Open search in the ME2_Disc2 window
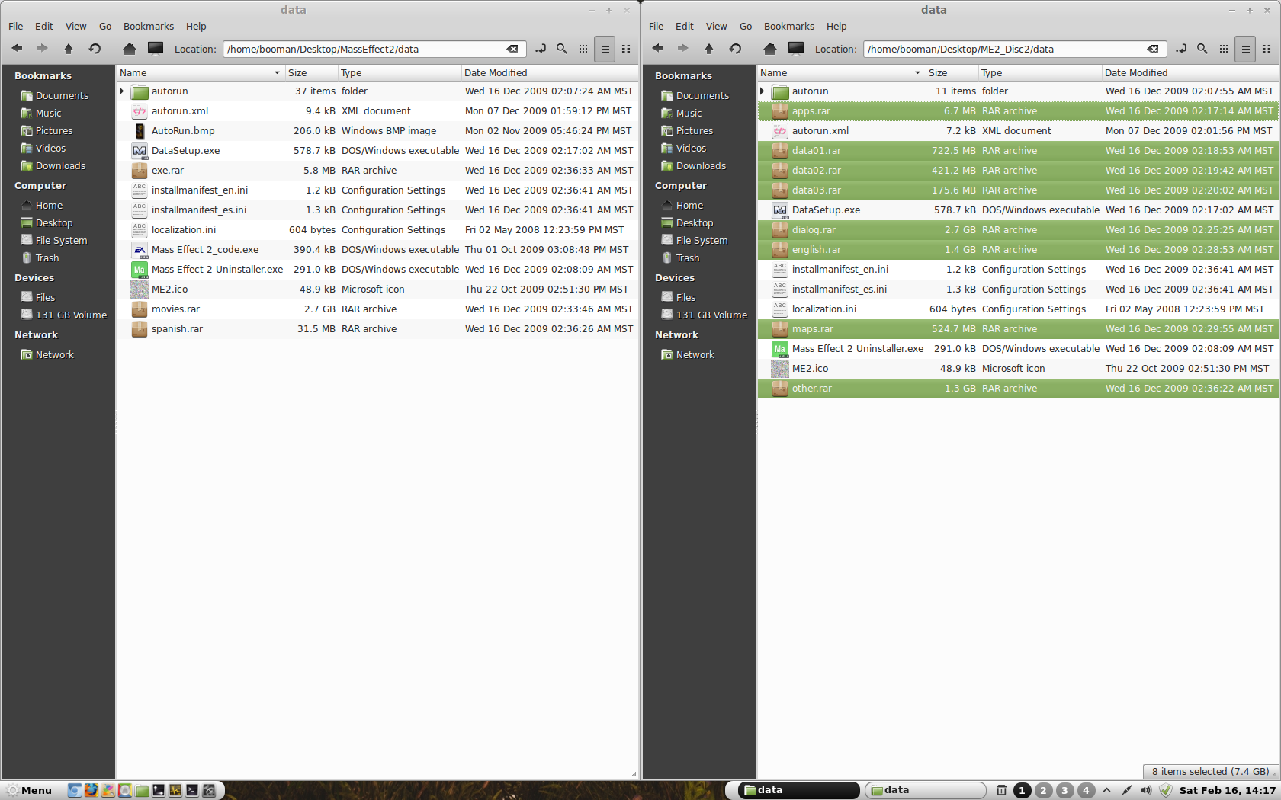Image resolution: width=1281 pixels, height=800 pixels. [1202, 49]
